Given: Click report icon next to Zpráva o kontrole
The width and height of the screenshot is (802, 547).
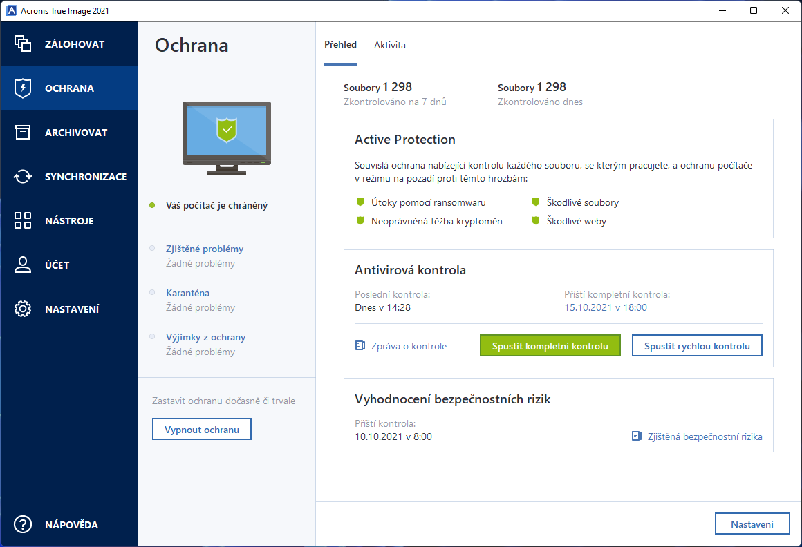Looking at the screenshot, I should click(x=360, y=346).
